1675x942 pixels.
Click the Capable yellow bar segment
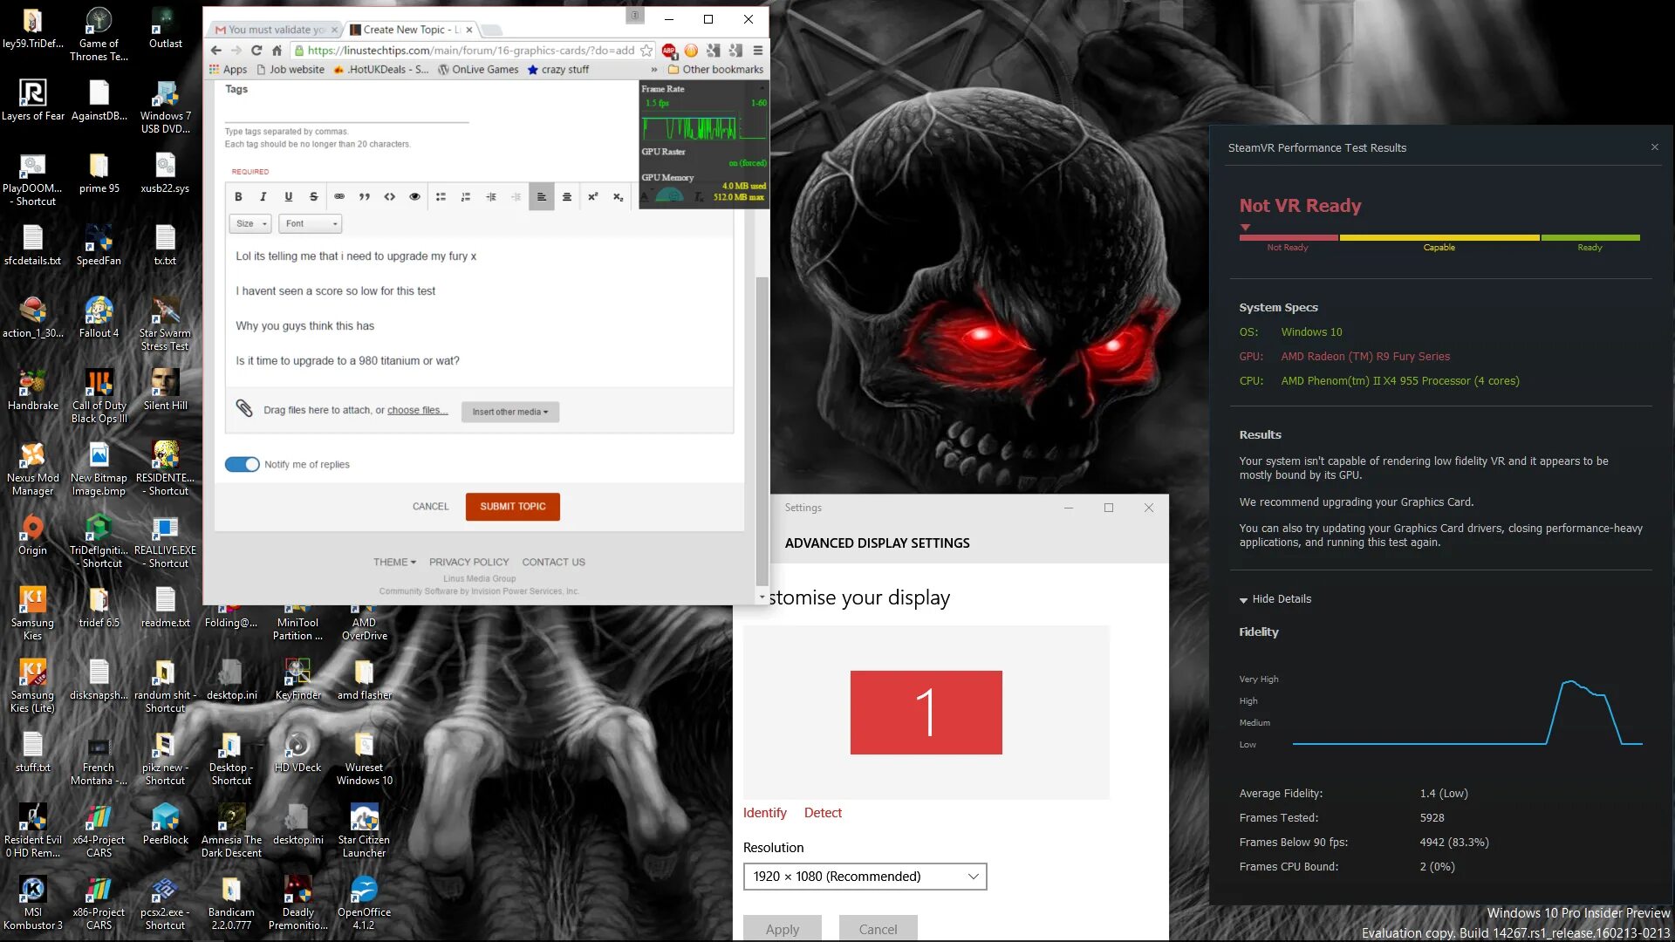1439,237
